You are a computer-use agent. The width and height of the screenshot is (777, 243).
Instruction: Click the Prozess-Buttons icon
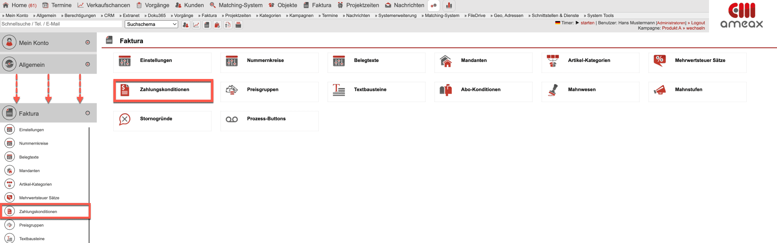(232, 119)
